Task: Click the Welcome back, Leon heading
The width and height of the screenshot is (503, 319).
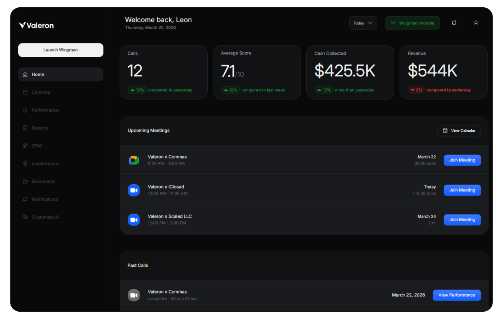Action: point(158,20)
